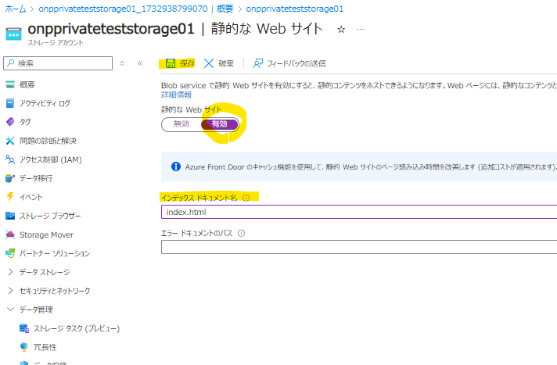Open ストレージ タスク (プレビュー) item
This screenshot has width=557, height=365.
(77, 328)
